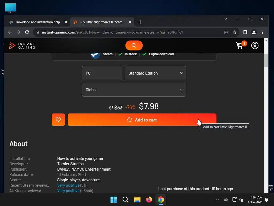Screen dimensions: 274x206
Task: Open the user account profile icon
Action: pos(255,45)
